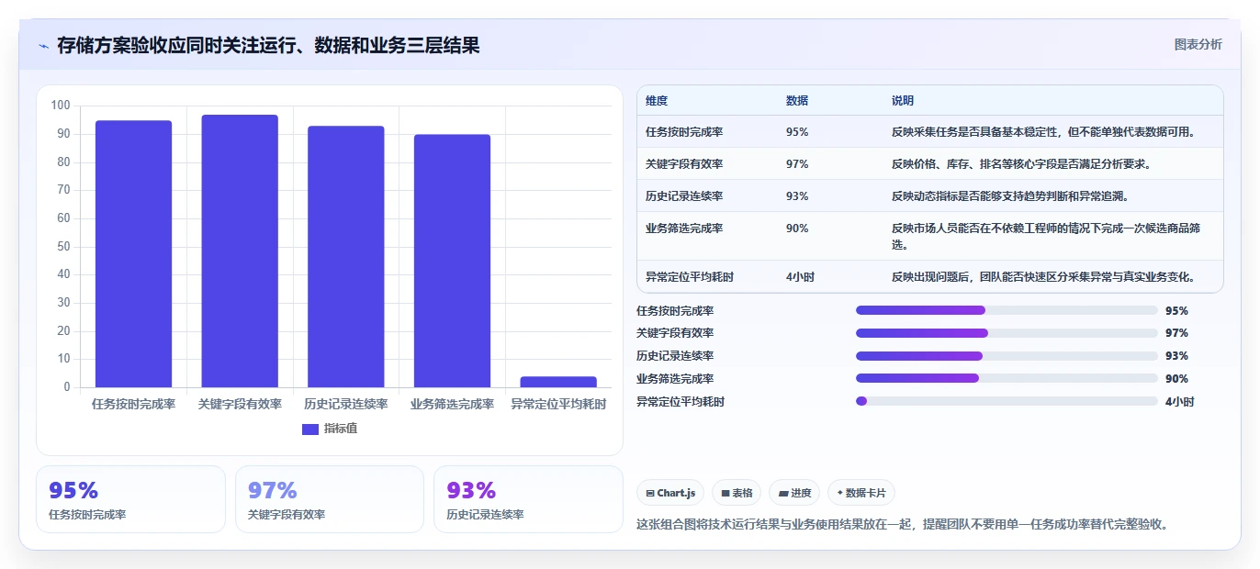This screenshot has width=1260, height=569.
Task: Click the y-axis tick value 100
Action: tap(61, 106)
